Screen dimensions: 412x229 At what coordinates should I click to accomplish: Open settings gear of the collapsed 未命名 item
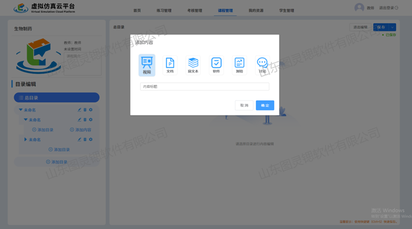pos(91,139)
